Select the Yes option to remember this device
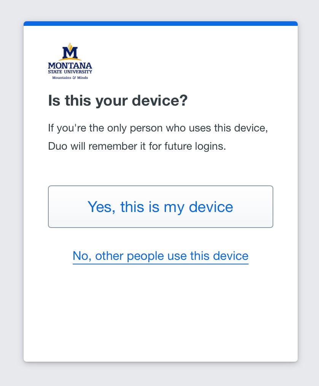 point(160,207)
